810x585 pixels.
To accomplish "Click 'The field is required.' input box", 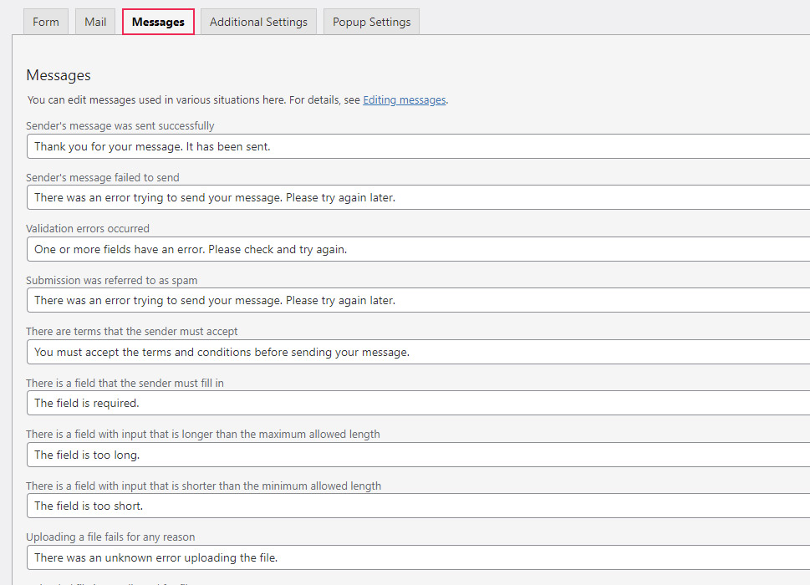I will pyautogui.click(x=334, y=403).
